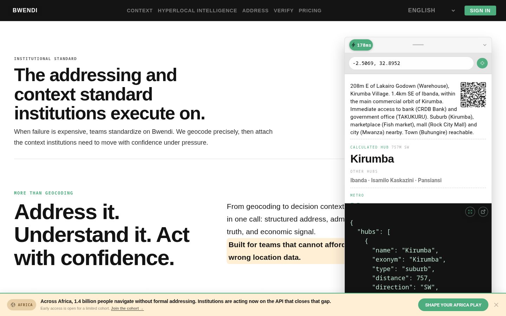Screen dimensions: 506x316
Task: Open the PRICING nav item
Action: [x=310, y=11]
